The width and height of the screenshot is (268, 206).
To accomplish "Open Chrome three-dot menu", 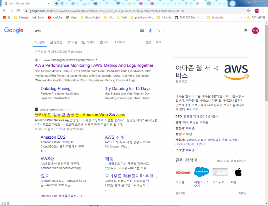I will (x=264, y=11).
